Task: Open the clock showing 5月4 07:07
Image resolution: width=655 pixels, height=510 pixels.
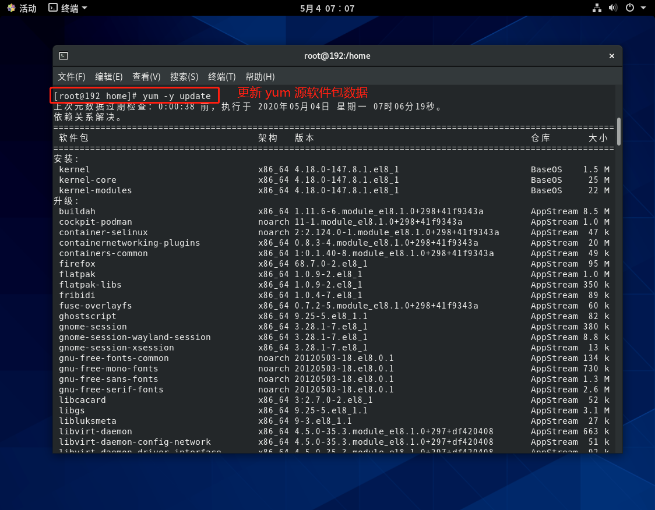Action: tap(327, 8)
